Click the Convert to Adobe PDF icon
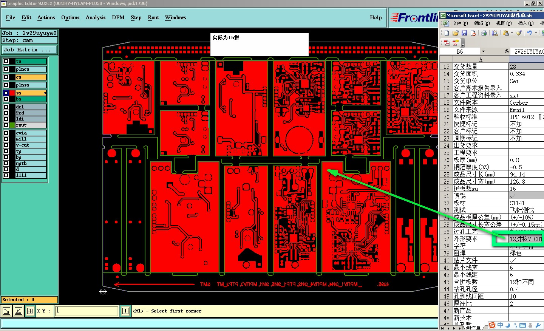 tap(447, 43)
